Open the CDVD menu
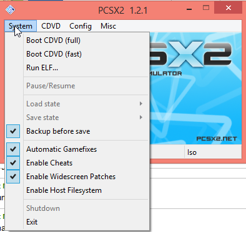The image size is (246, 232). coord(51,26)
